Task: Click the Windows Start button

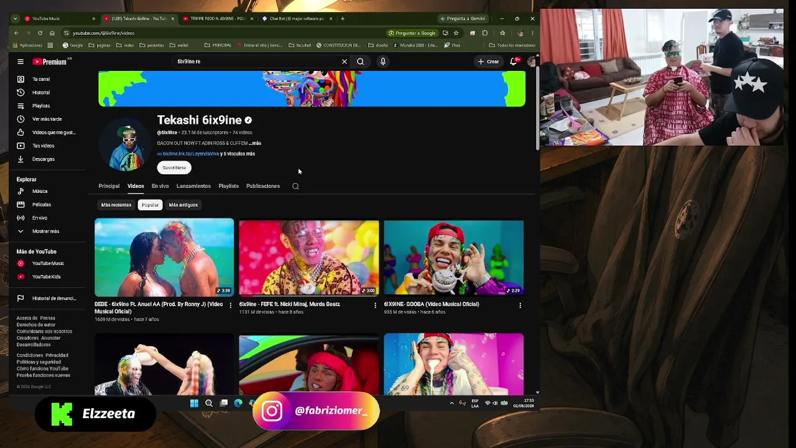Action: click(x=194, y=403)
